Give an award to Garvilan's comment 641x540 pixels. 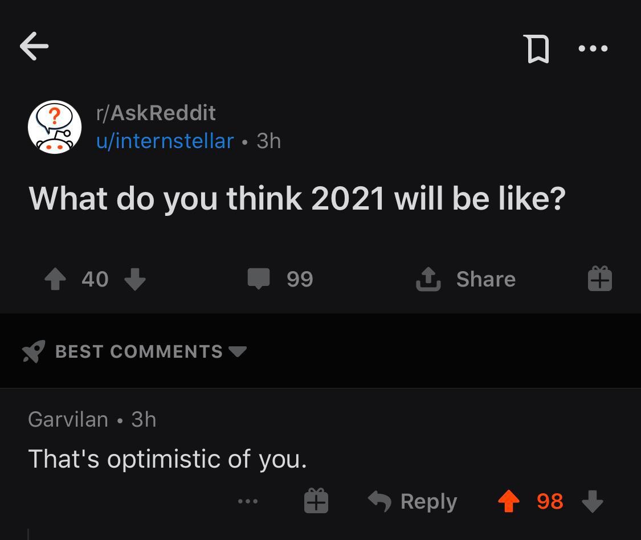[x=316, y=501]
